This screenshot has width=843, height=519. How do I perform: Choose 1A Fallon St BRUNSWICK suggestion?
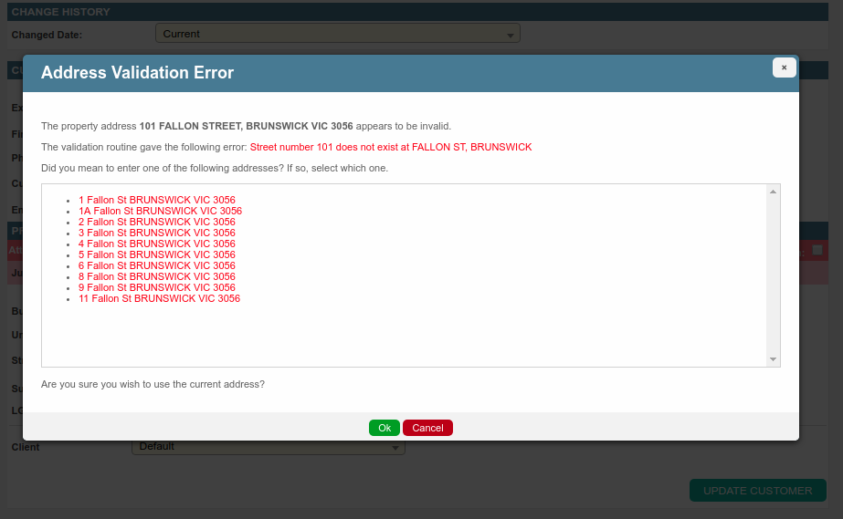coord(160,211)
